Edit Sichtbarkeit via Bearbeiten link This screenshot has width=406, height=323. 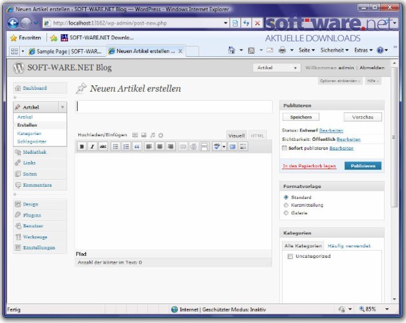348,140
